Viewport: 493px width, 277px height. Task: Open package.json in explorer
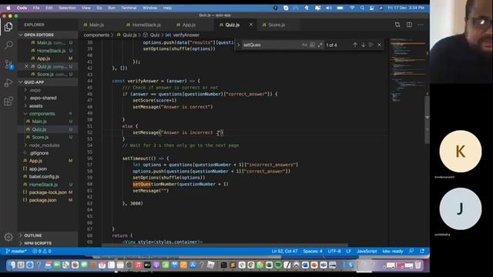click(48, 200)
